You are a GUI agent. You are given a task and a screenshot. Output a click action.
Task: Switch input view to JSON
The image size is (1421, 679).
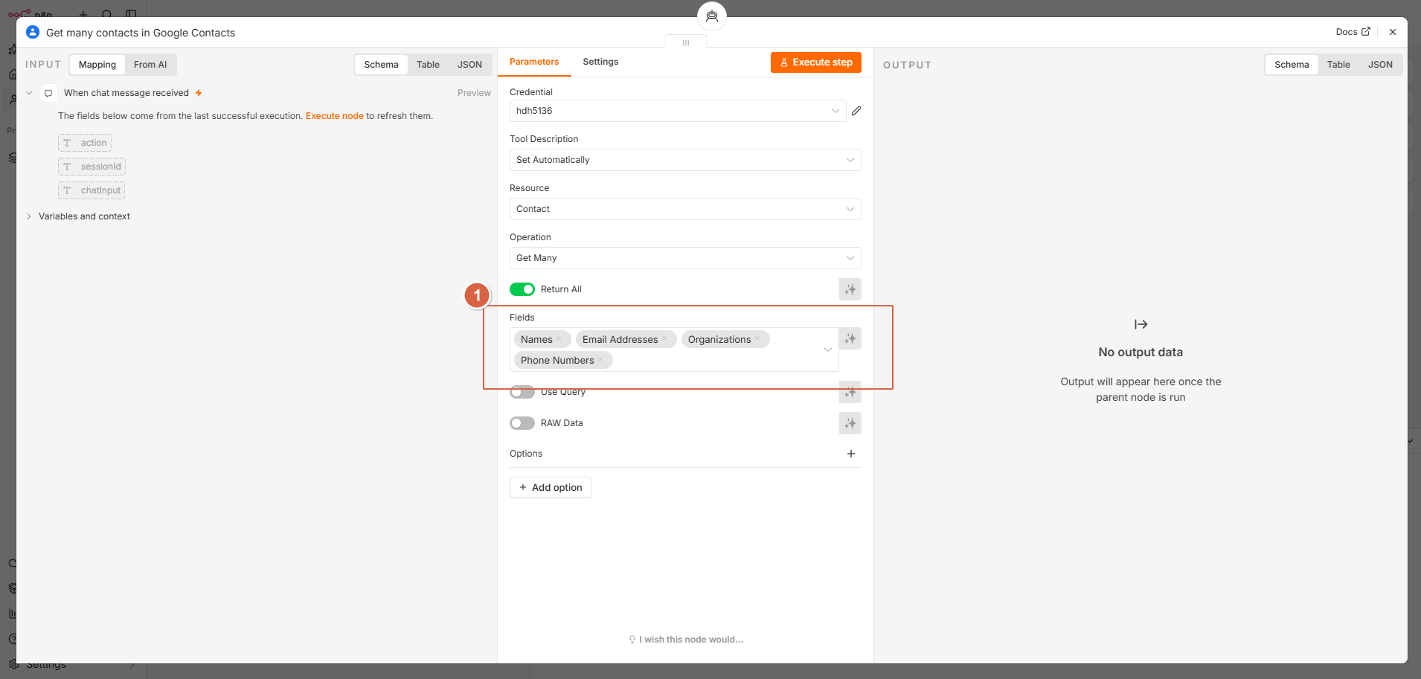pyautogui.click(x=469, y=65)
